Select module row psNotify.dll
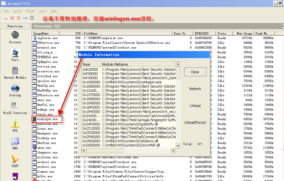The image size is (284, 181). point(129,124)
